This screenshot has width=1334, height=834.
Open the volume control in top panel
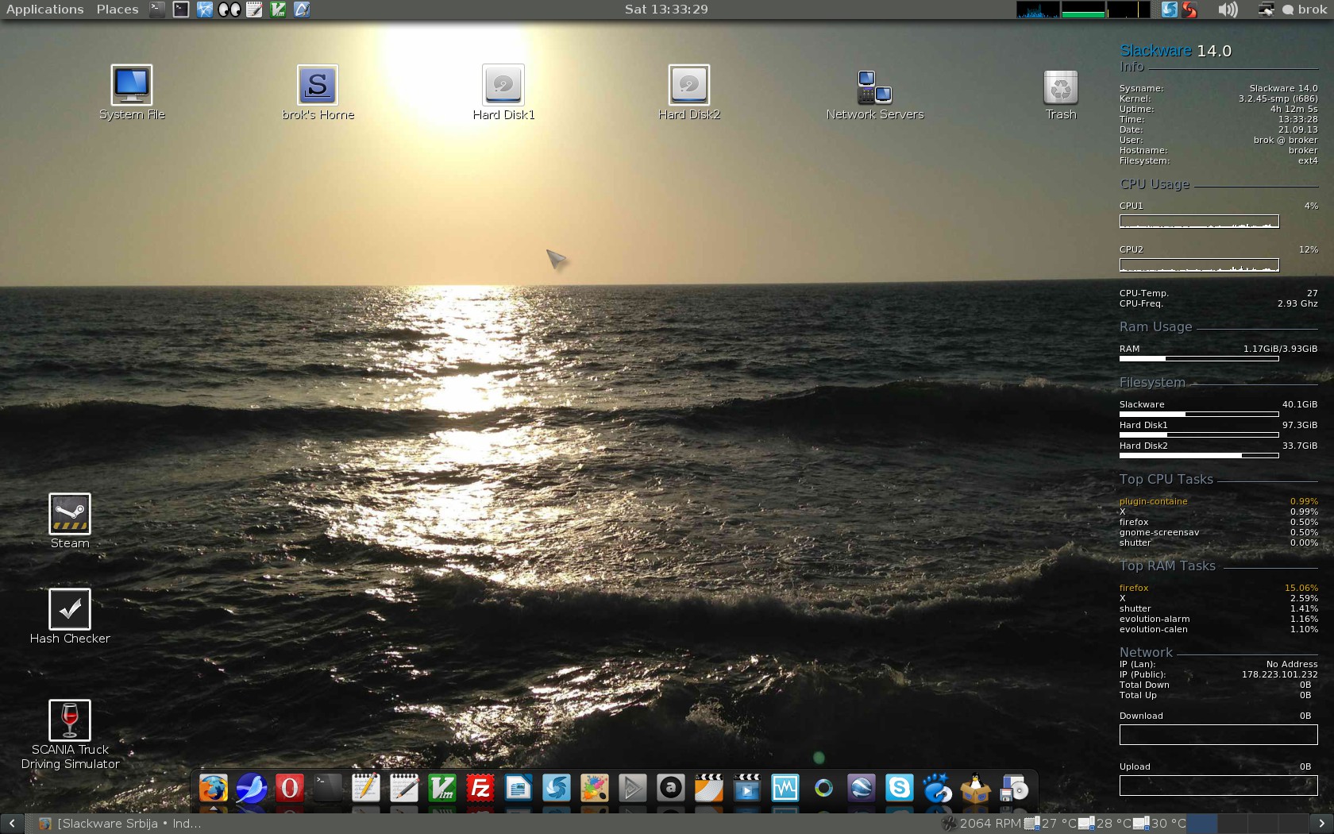[x=1228, y=10]
